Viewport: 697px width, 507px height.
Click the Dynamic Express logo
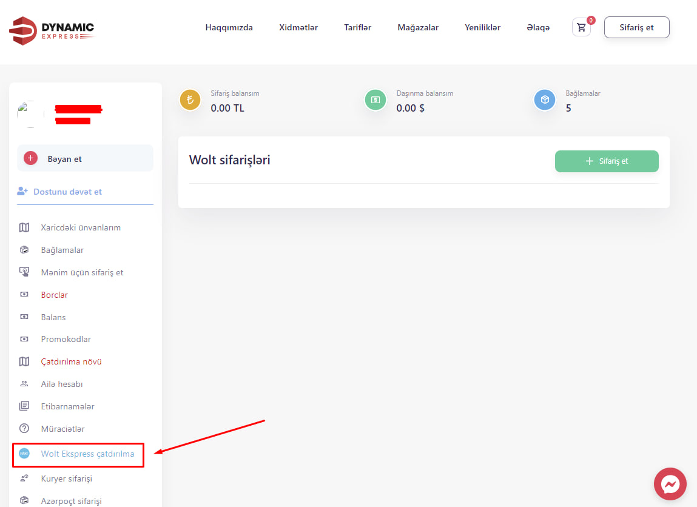point(52,31)
